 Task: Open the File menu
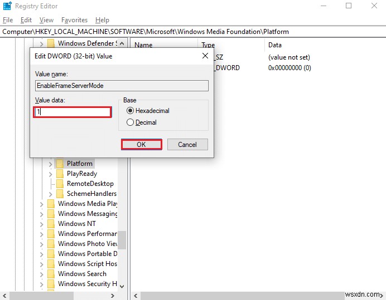click(8, 20)
